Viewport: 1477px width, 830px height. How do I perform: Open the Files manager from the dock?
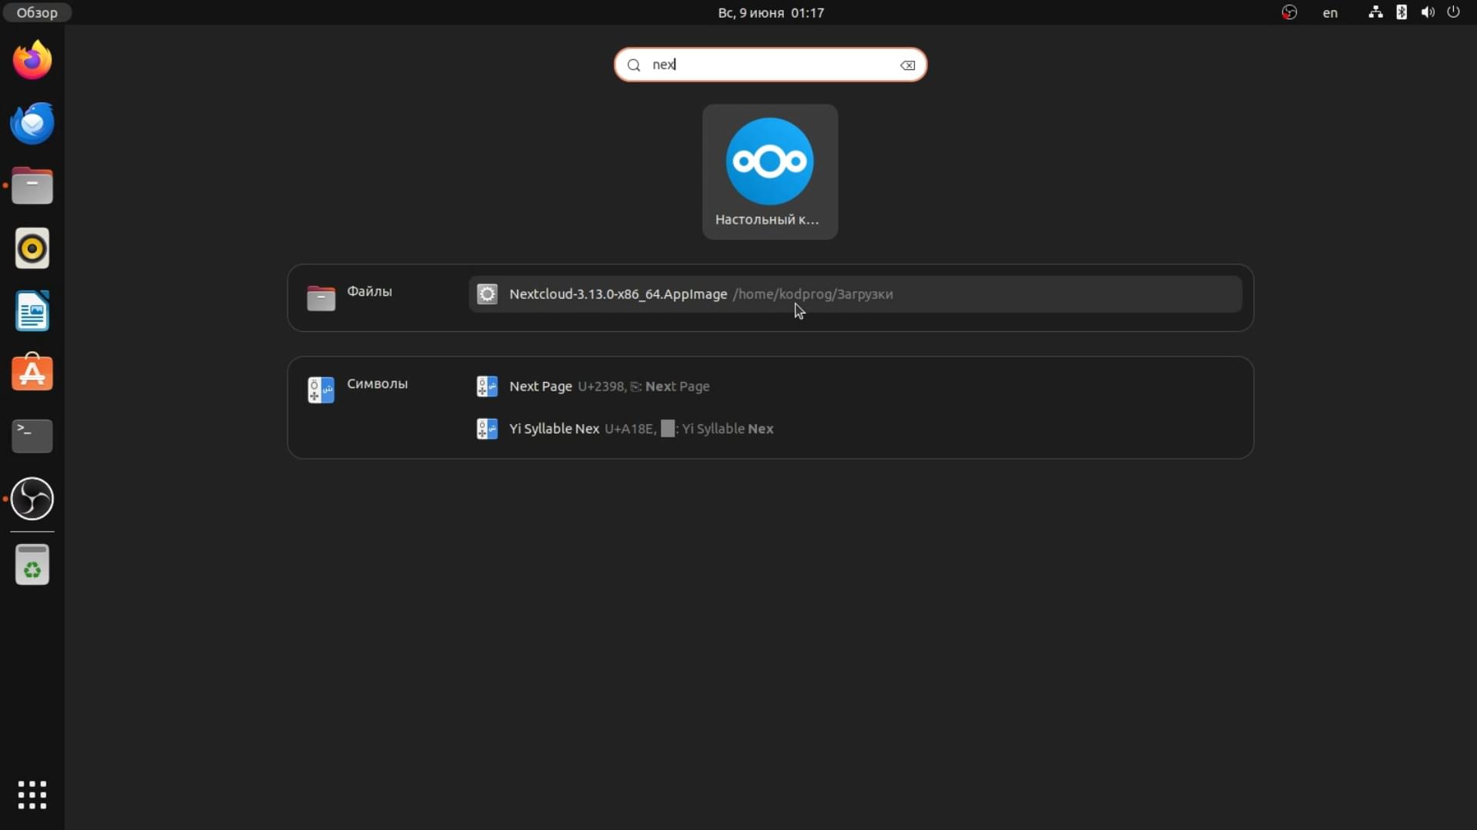(32, 186)
